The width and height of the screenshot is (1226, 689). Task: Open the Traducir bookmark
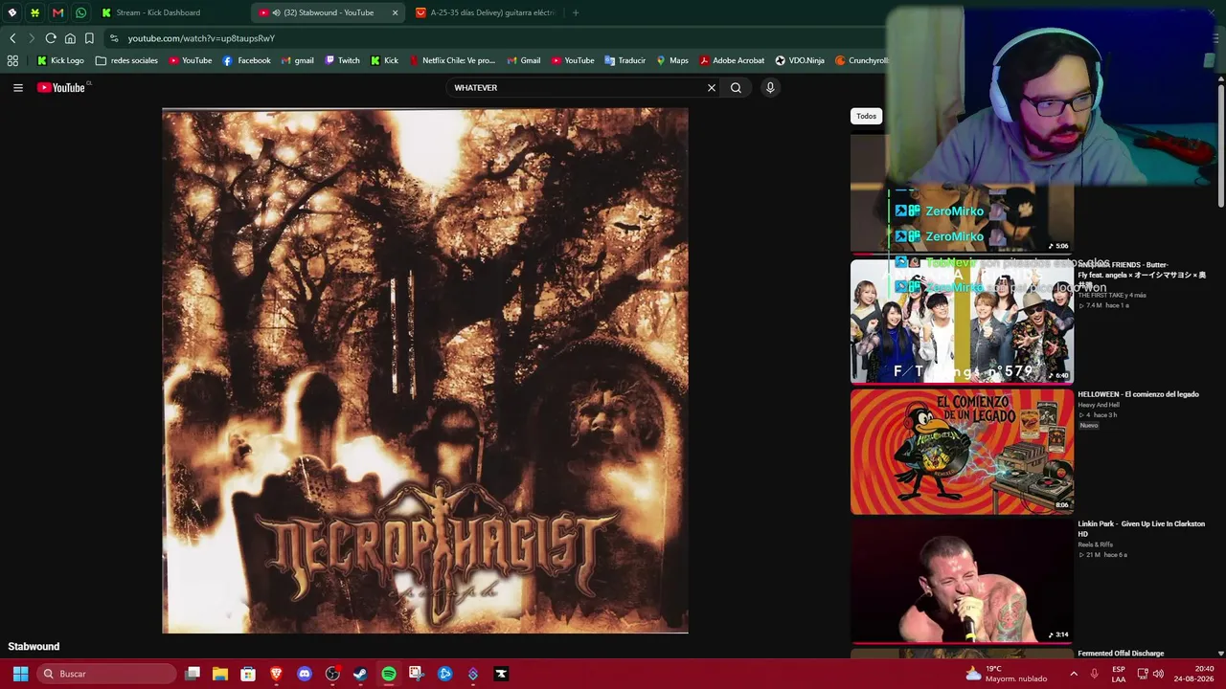click(624, 60)
